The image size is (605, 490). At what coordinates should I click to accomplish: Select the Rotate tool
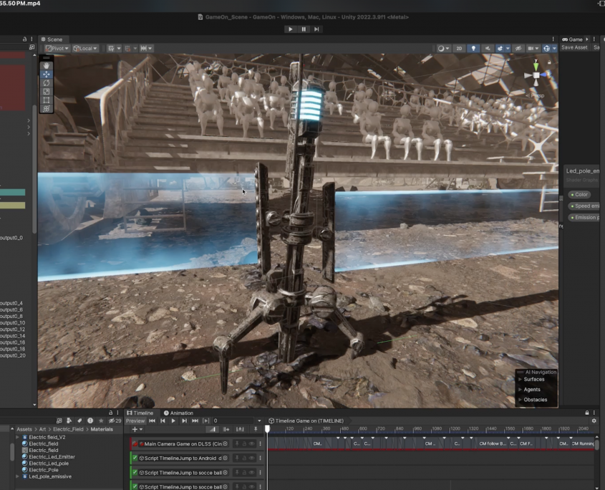coord(47,82)
